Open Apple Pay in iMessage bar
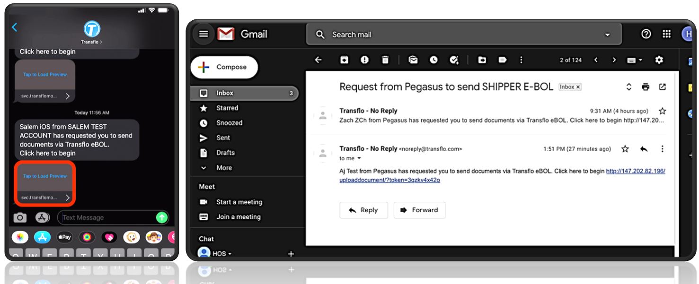Viewport: 699px width, 284px height. pyautogui.click(x=64, y=237)
